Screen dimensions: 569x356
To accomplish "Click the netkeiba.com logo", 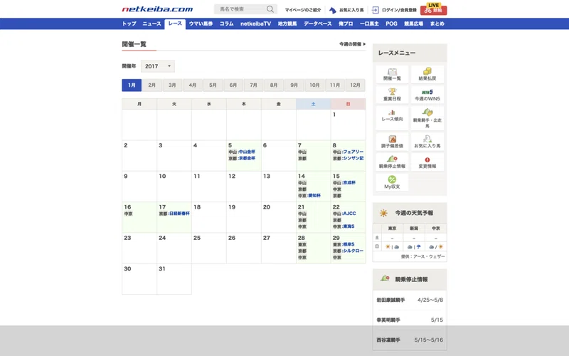I will [157, 9].
